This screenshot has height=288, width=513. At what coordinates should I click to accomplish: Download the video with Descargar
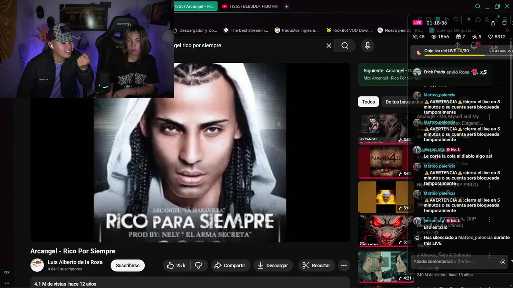click(273, 266)
